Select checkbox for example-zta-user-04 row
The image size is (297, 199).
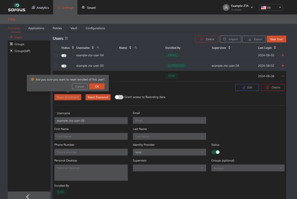tap(56, 55)
